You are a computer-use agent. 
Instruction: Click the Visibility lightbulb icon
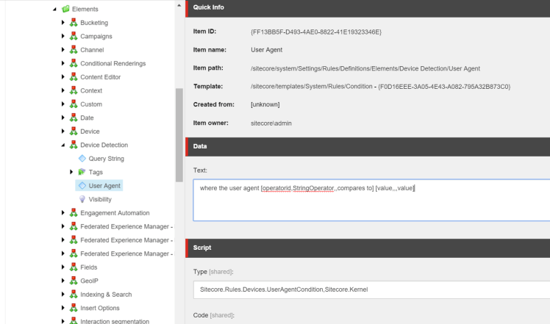[x=82, y=199]
